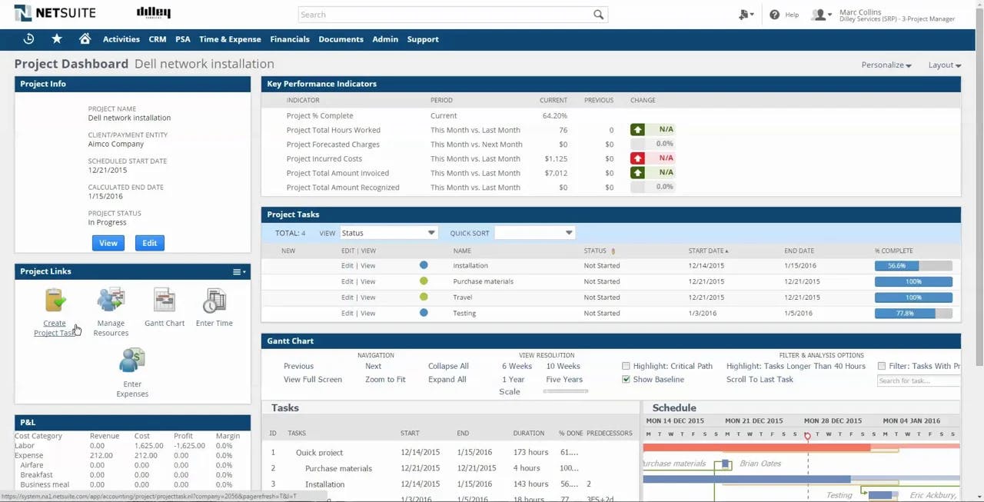The image size is (984, 502).
Task: Open the Project Links portlet menu icon
Action: [239, 271]
